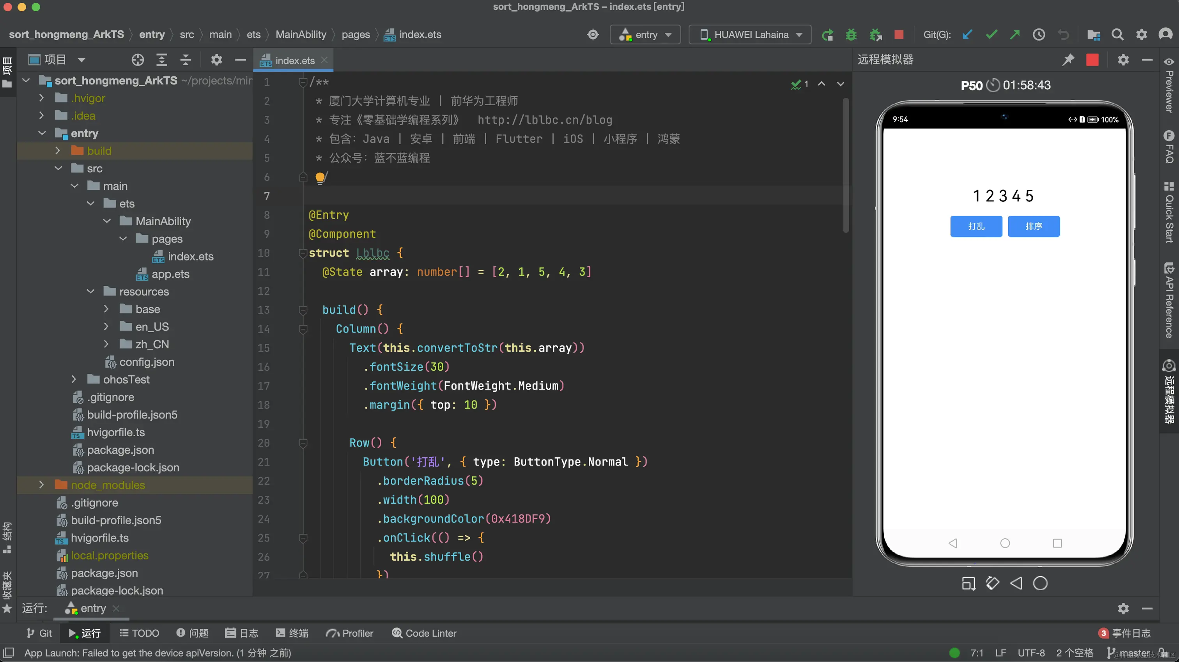Click the editor vertical scrollbar
The height and width of the screenshot is (662, 1179).
(845, 165)
